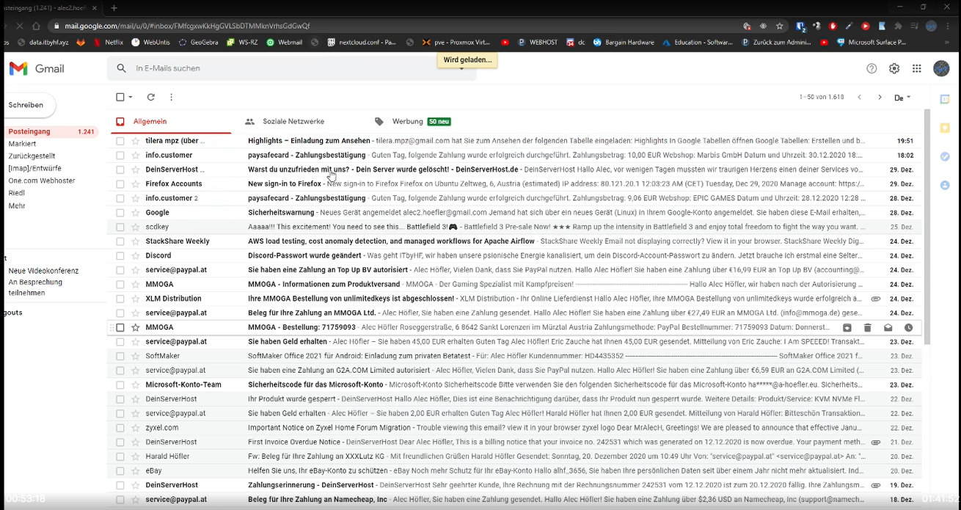This screenshot has height=510, width=961.
Task: Switch to the Werbung tab
Action: pyautogui.click(x=412, y=121)
